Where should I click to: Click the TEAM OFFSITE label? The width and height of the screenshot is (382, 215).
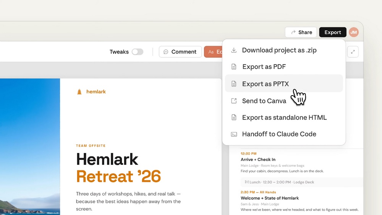91,146
